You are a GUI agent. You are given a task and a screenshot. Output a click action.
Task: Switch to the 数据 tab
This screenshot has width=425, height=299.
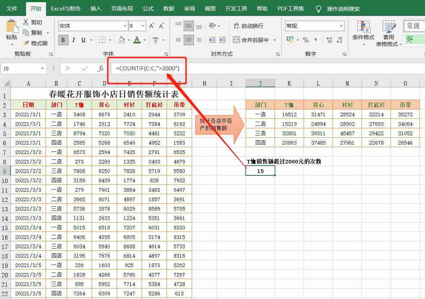[x=168, y=9]
